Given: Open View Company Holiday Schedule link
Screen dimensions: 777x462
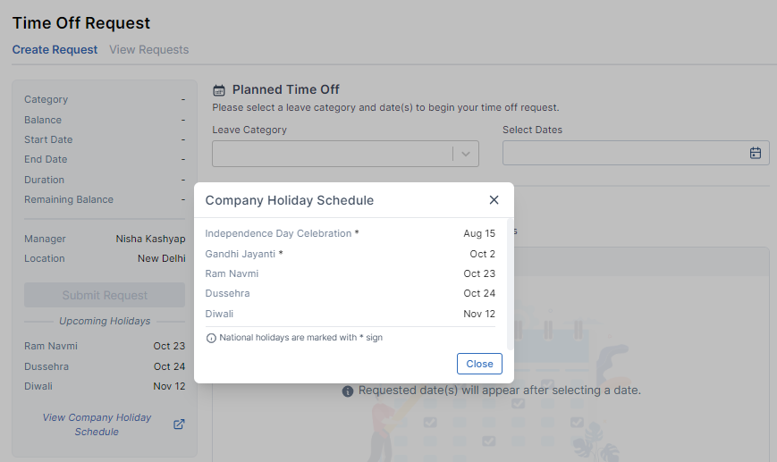Looking at the screenshot, I should click(x=97, y=424).
